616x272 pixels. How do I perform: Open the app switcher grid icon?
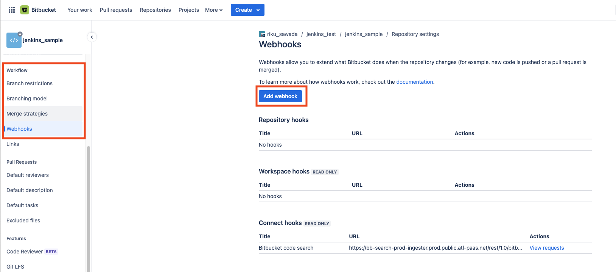[x=12, y=10]
